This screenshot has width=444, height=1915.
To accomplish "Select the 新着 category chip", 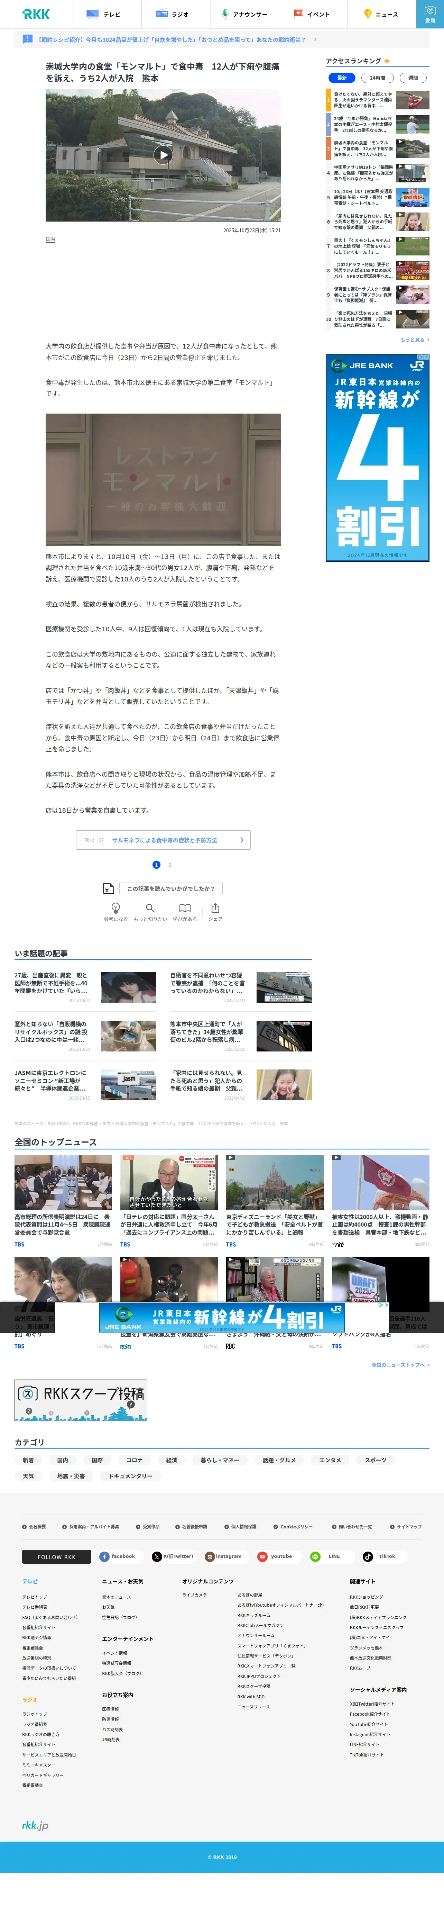I will tap(28, 1460).
